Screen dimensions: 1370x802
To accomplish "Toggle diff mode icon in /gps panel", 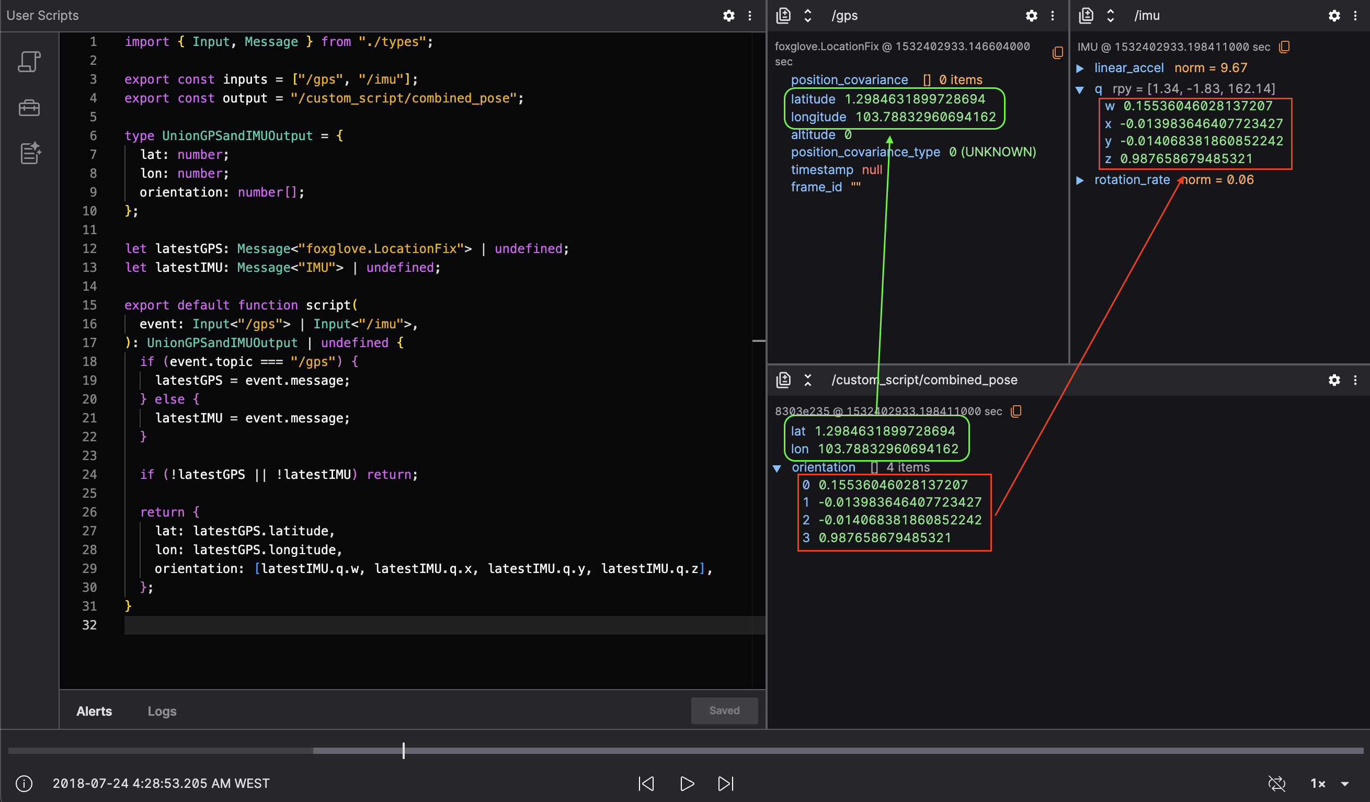I will coord(783,16).
